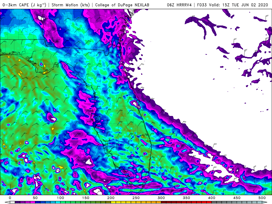The width and height of the screenshot is (272, 204).
Task: Click the '06Z HRRRV4' model run label
Action: pyautogui.click(x=179, y=5)
